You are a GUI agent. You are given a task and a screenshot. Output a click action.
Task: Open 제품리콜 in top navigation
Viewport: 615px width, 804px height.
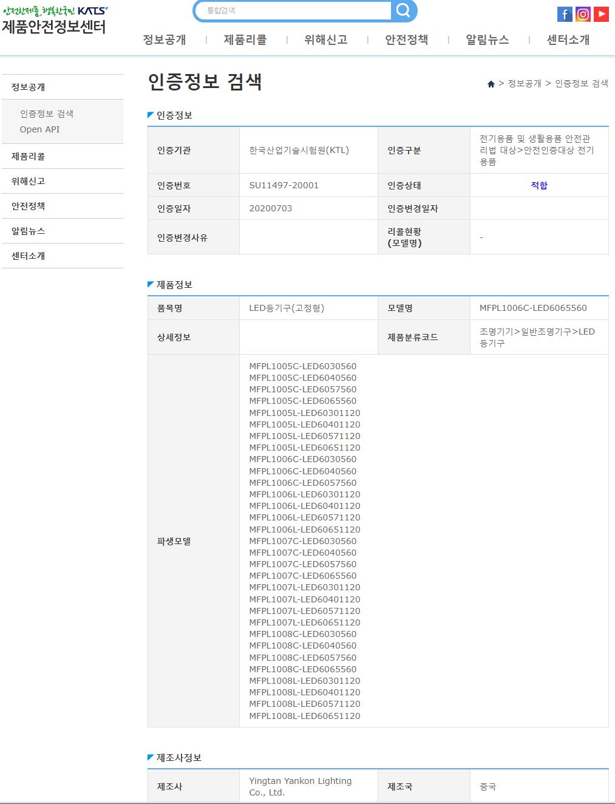click(245, 39)
